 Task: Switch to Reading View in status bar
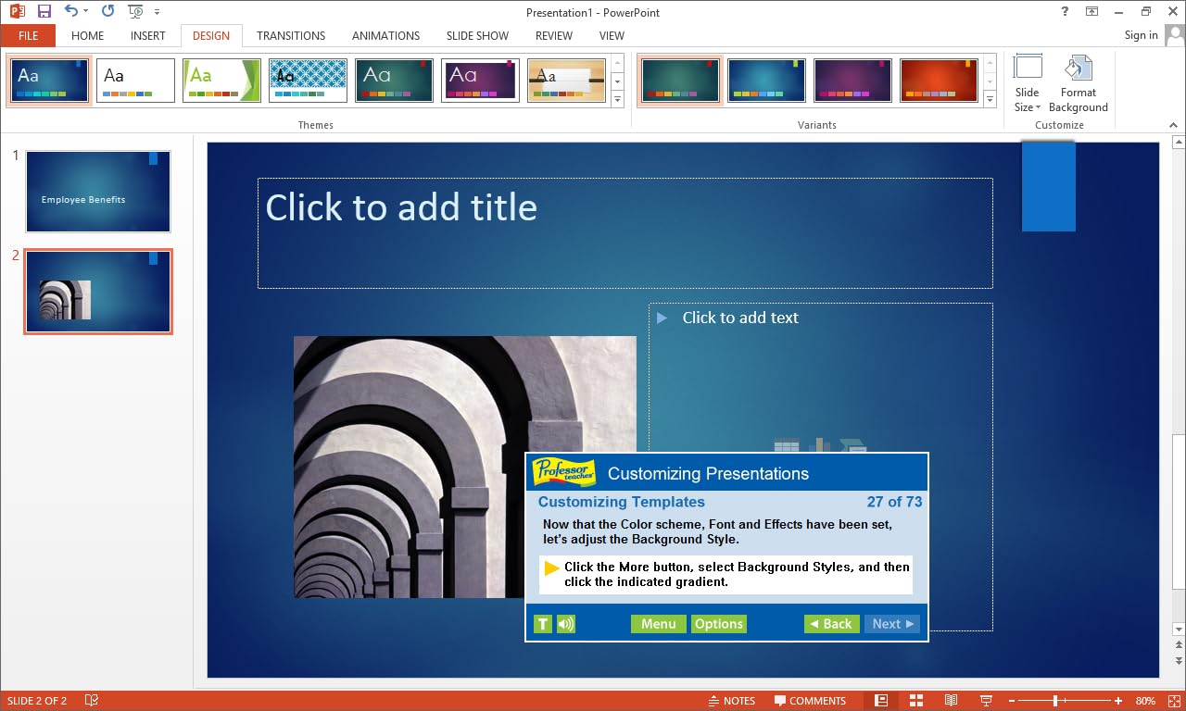coord(951,701)
